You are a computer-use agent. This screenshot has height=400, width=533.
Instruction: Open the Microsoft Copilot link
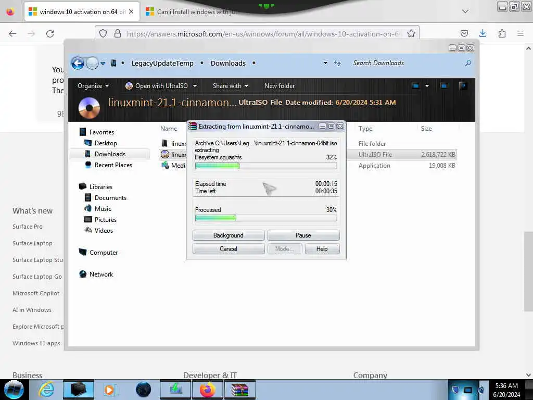[36, 293]
